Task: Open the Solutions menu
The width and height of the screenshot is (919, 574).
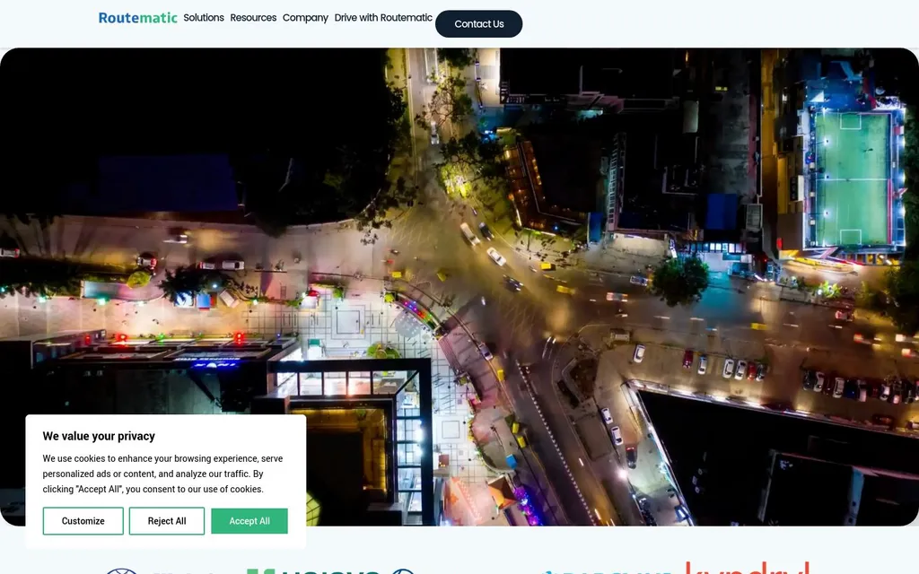Action: pyautogui.click(x=204, y=18)
